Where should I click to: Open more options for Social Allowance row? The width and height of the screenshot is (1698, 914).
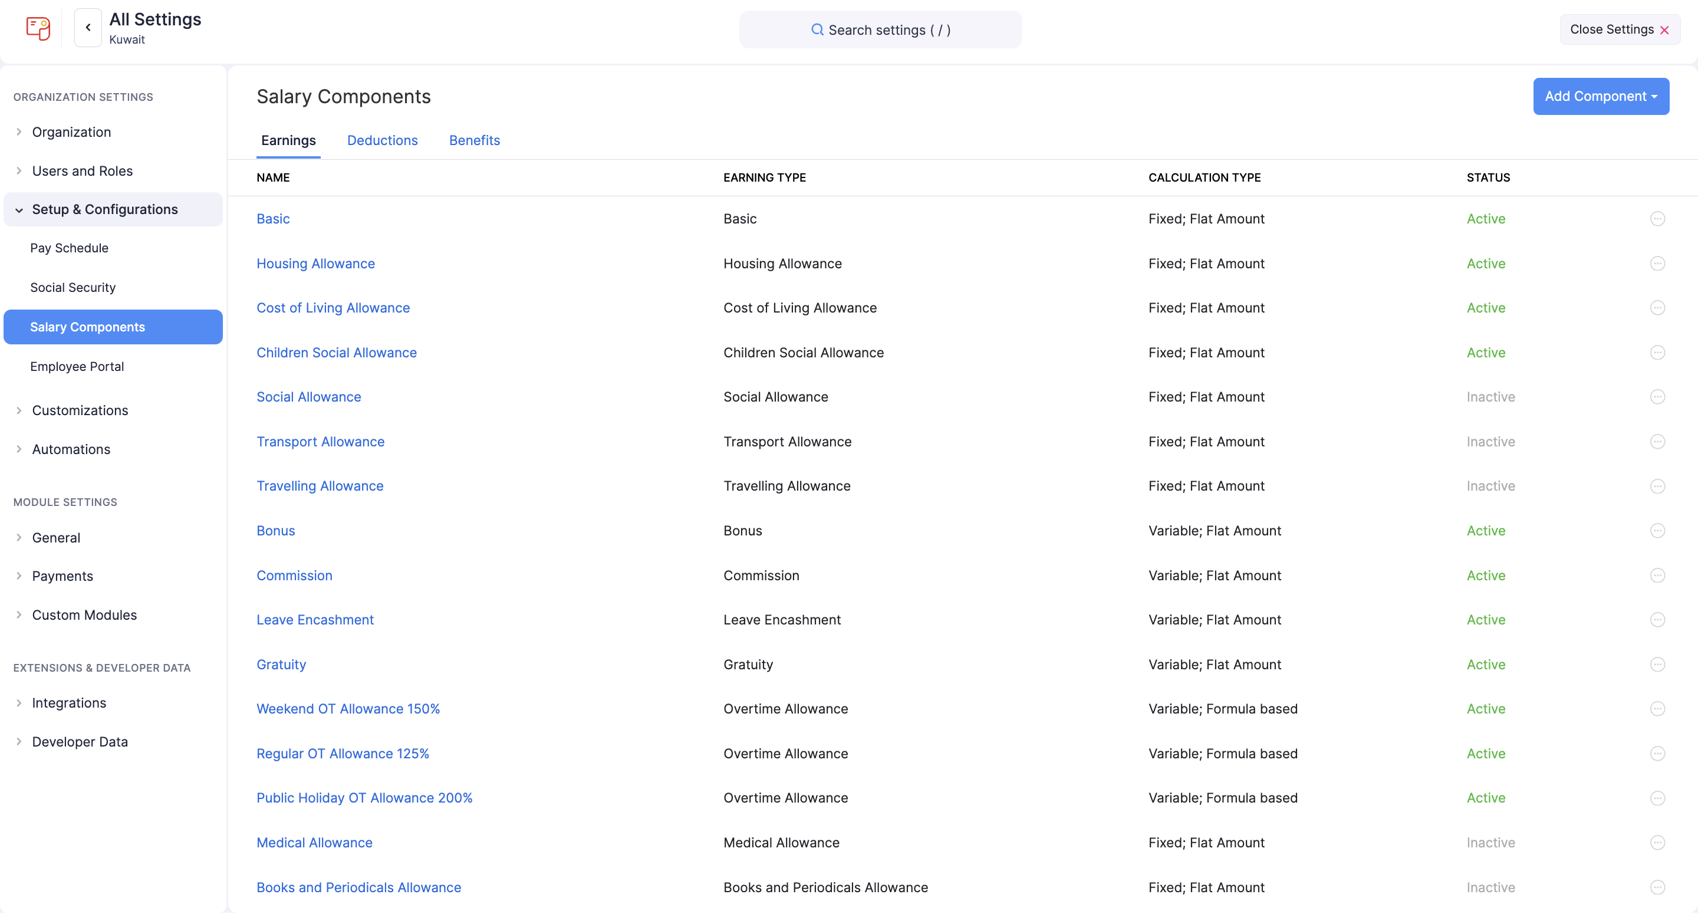1657,397
